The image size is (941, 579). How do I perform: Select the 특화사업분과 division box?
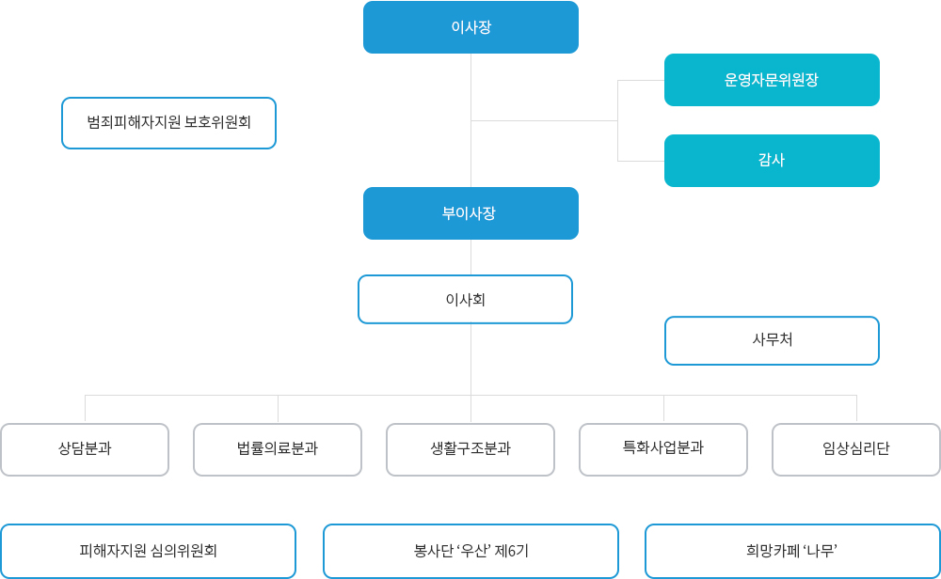(x=663, y=449)
